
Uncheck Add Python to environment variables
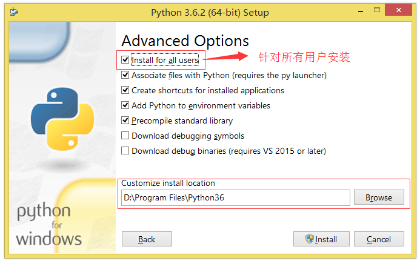coord(125,105)
